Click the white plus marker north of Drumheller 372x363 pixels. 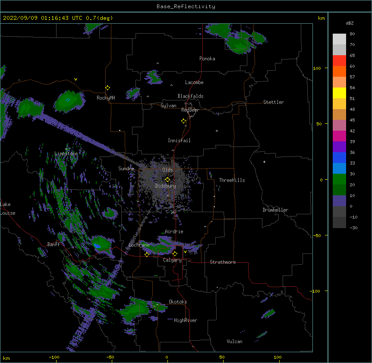point(264,162)
